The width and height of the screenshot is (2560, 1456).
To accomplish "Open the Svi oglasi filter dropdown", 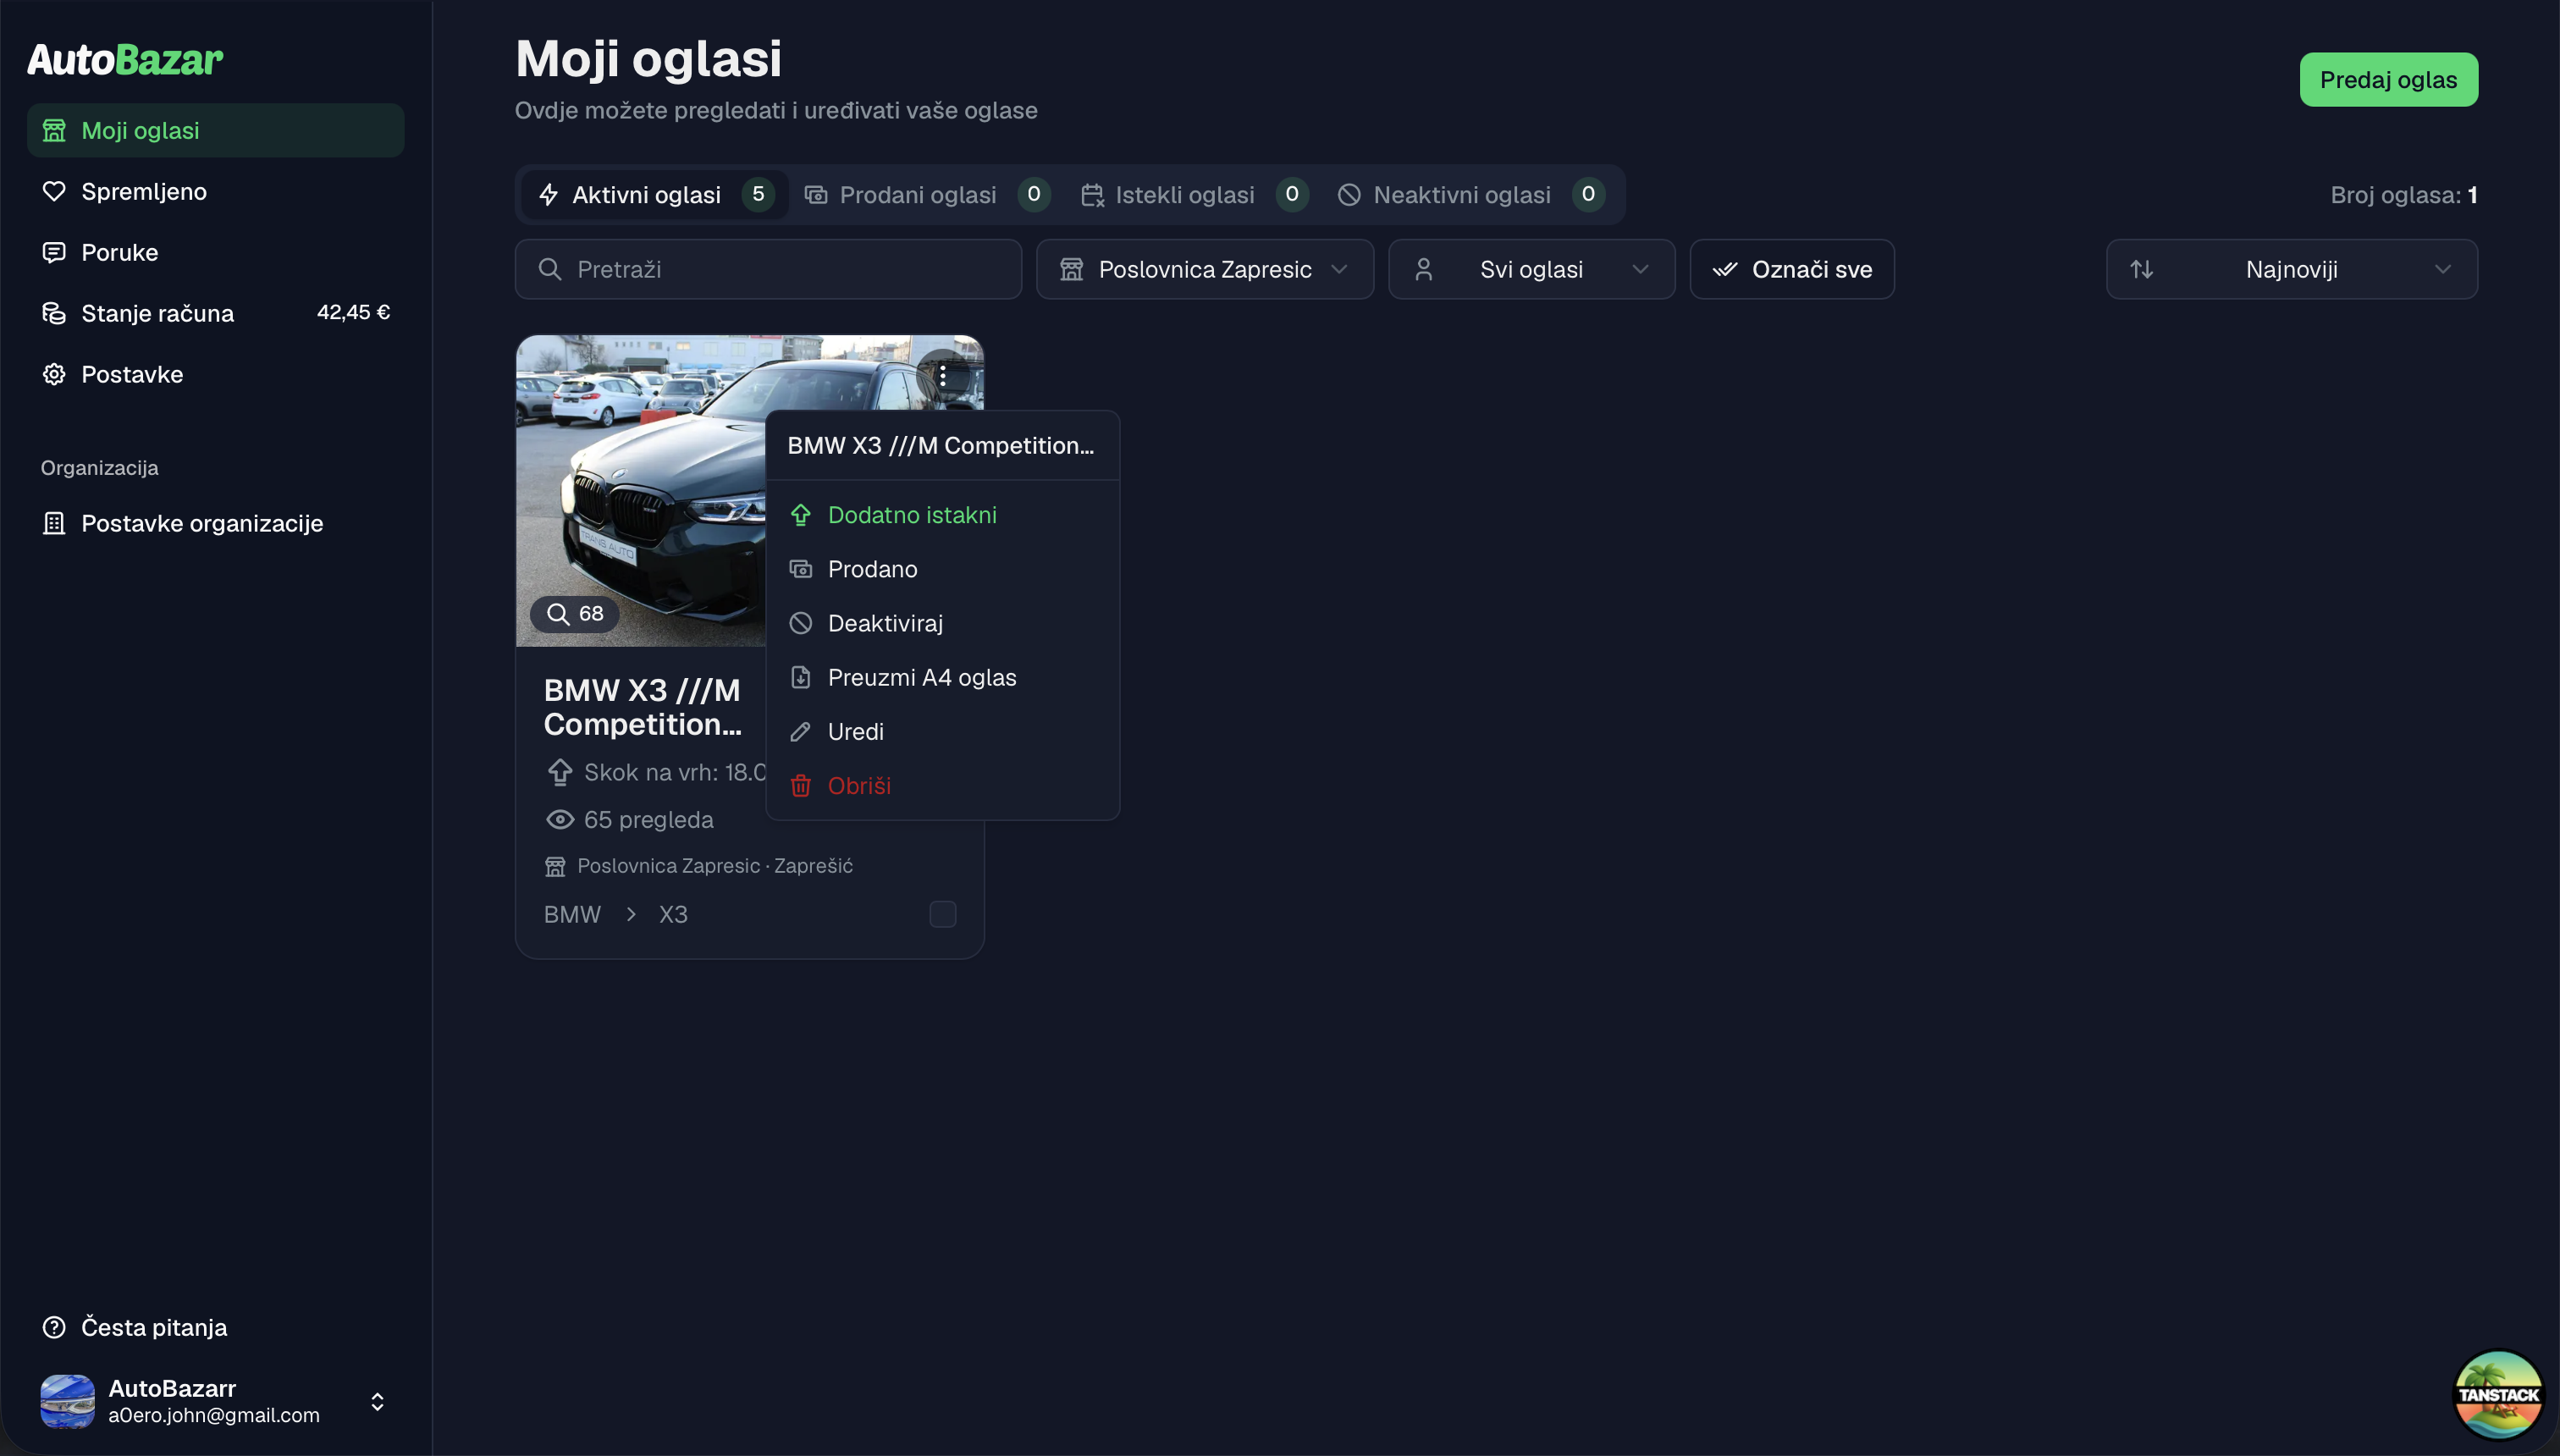I will [x=1531, y=269].
